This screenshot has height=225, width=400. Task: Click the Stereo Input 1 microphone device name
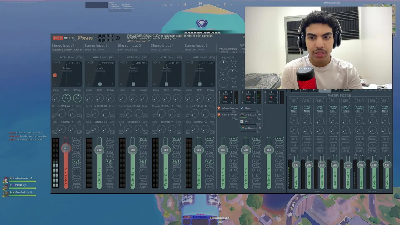pyautogui.click(x=67, y=50)
